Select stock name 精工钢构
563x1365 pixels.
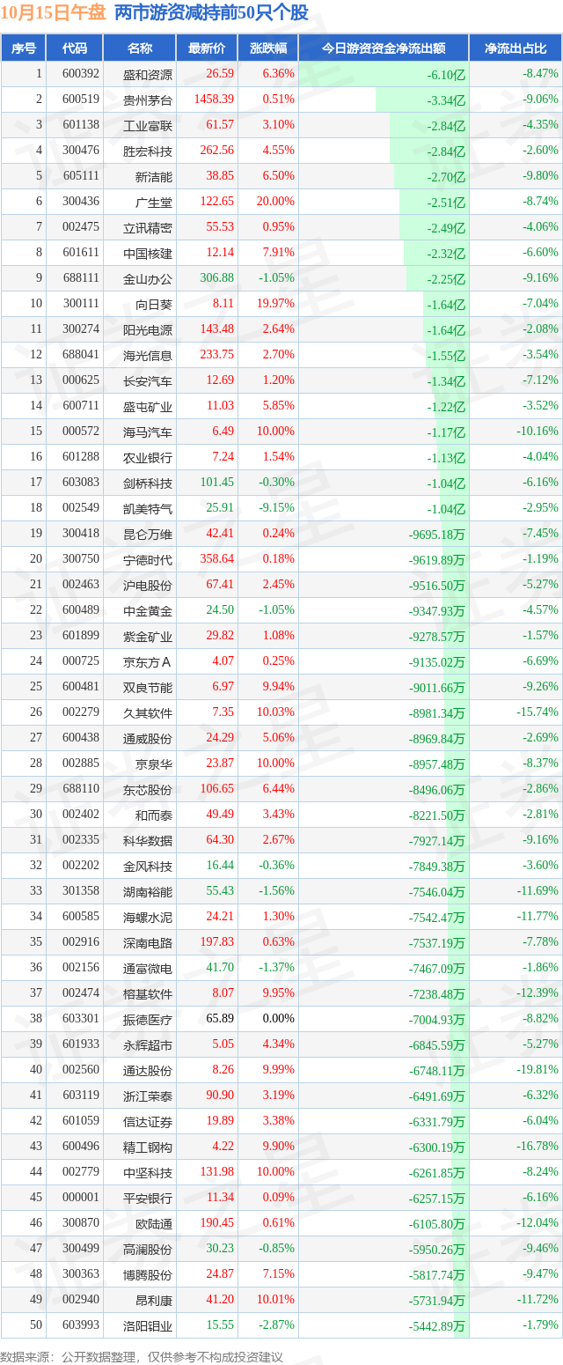tap(148, 1147)
